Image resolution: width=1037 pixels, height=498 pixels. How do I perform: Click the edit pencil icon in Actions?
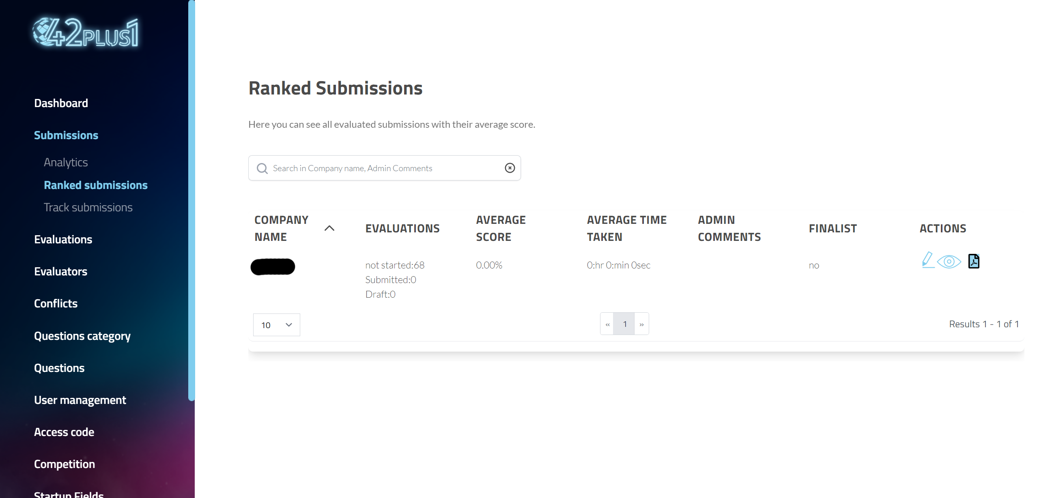[927, 260]
